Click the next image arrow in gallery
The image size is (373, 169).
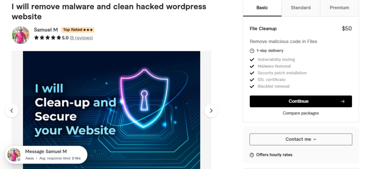tap(211, 110)
